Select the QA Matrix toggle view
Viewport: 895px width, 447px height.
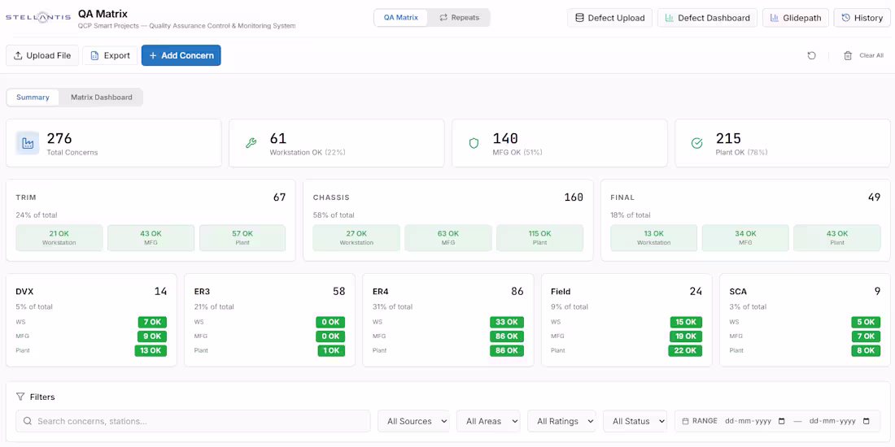[x=400, y=18]
